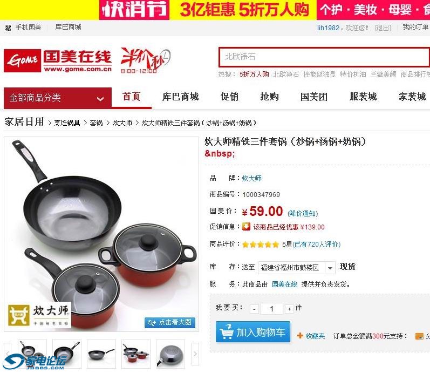Open the delivery region dropdown 福建省福州市鼓楼区
This screenshot has width=430, height=373.
point(296,267)
